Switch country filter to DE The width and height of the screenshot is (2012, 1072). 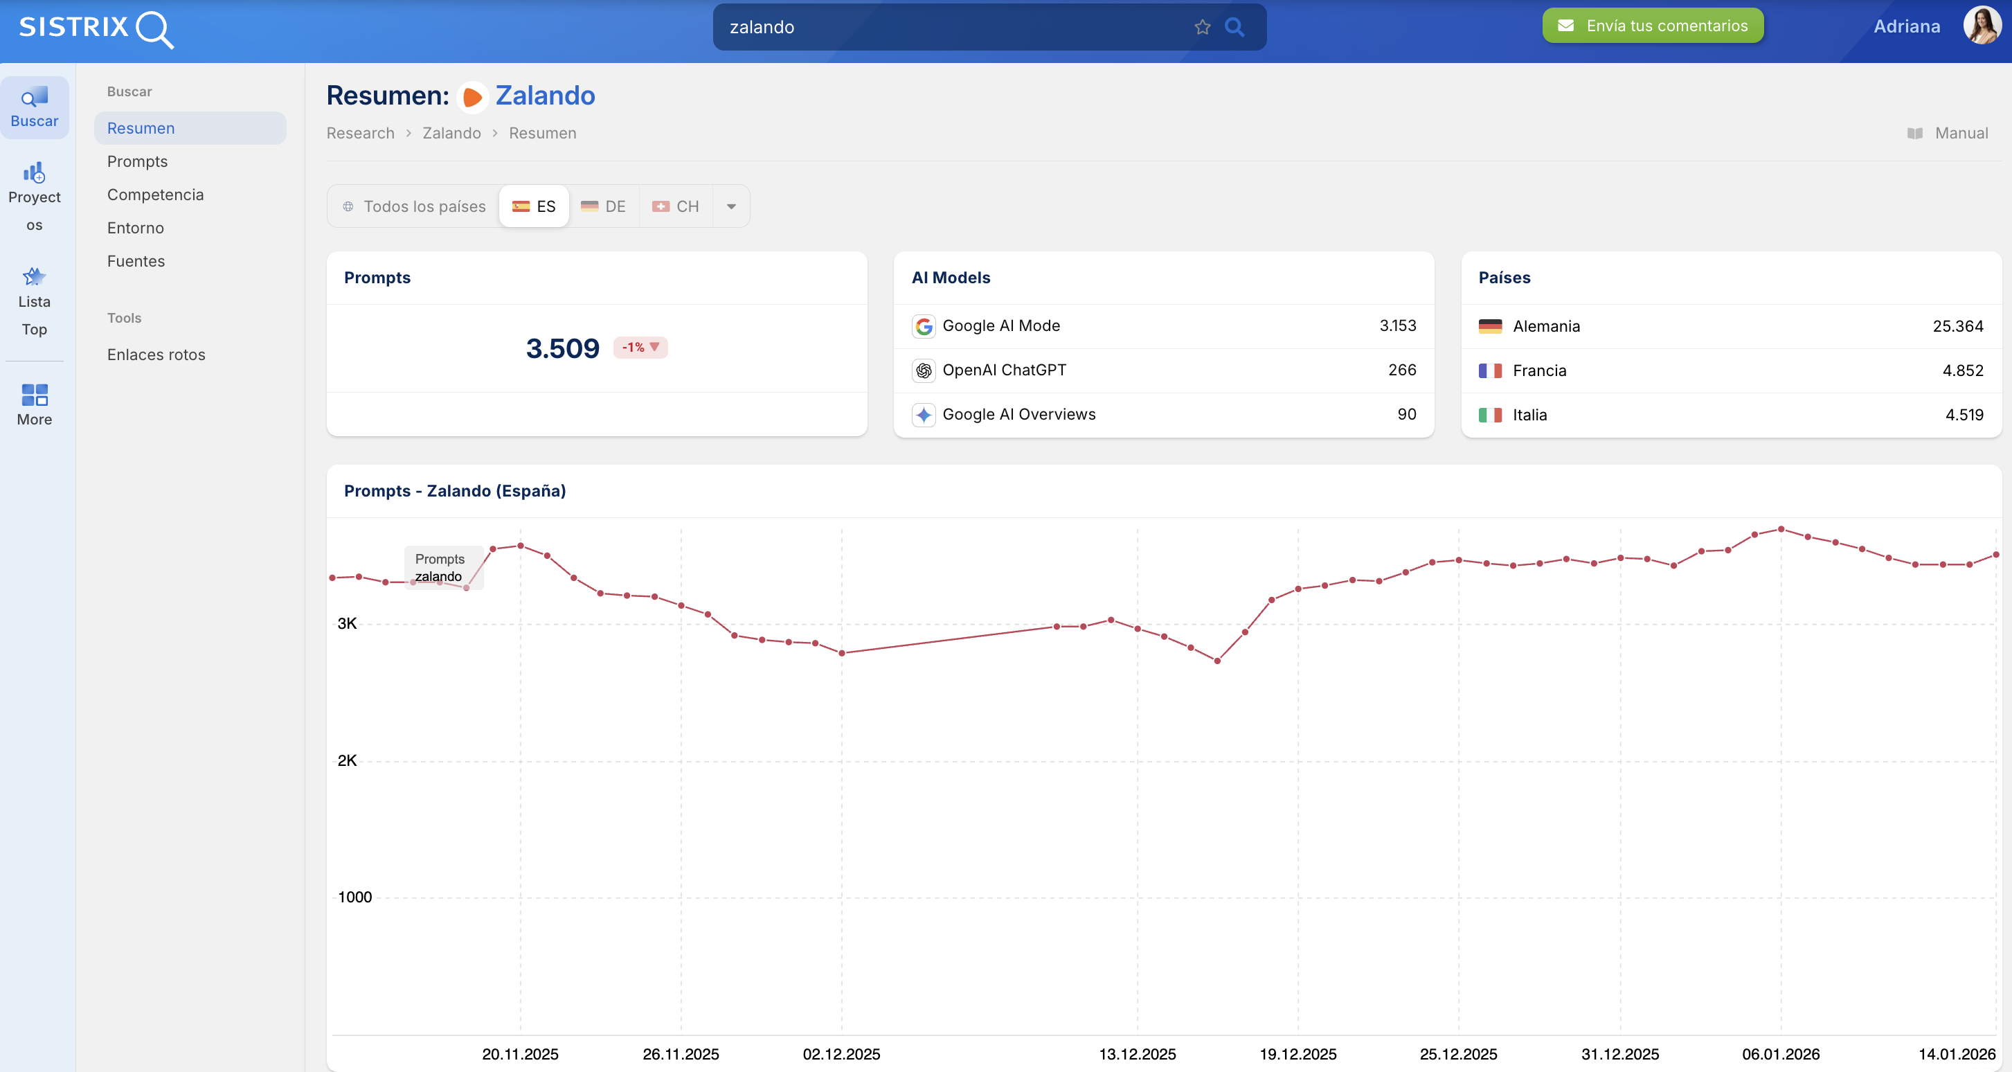point(604,206)
